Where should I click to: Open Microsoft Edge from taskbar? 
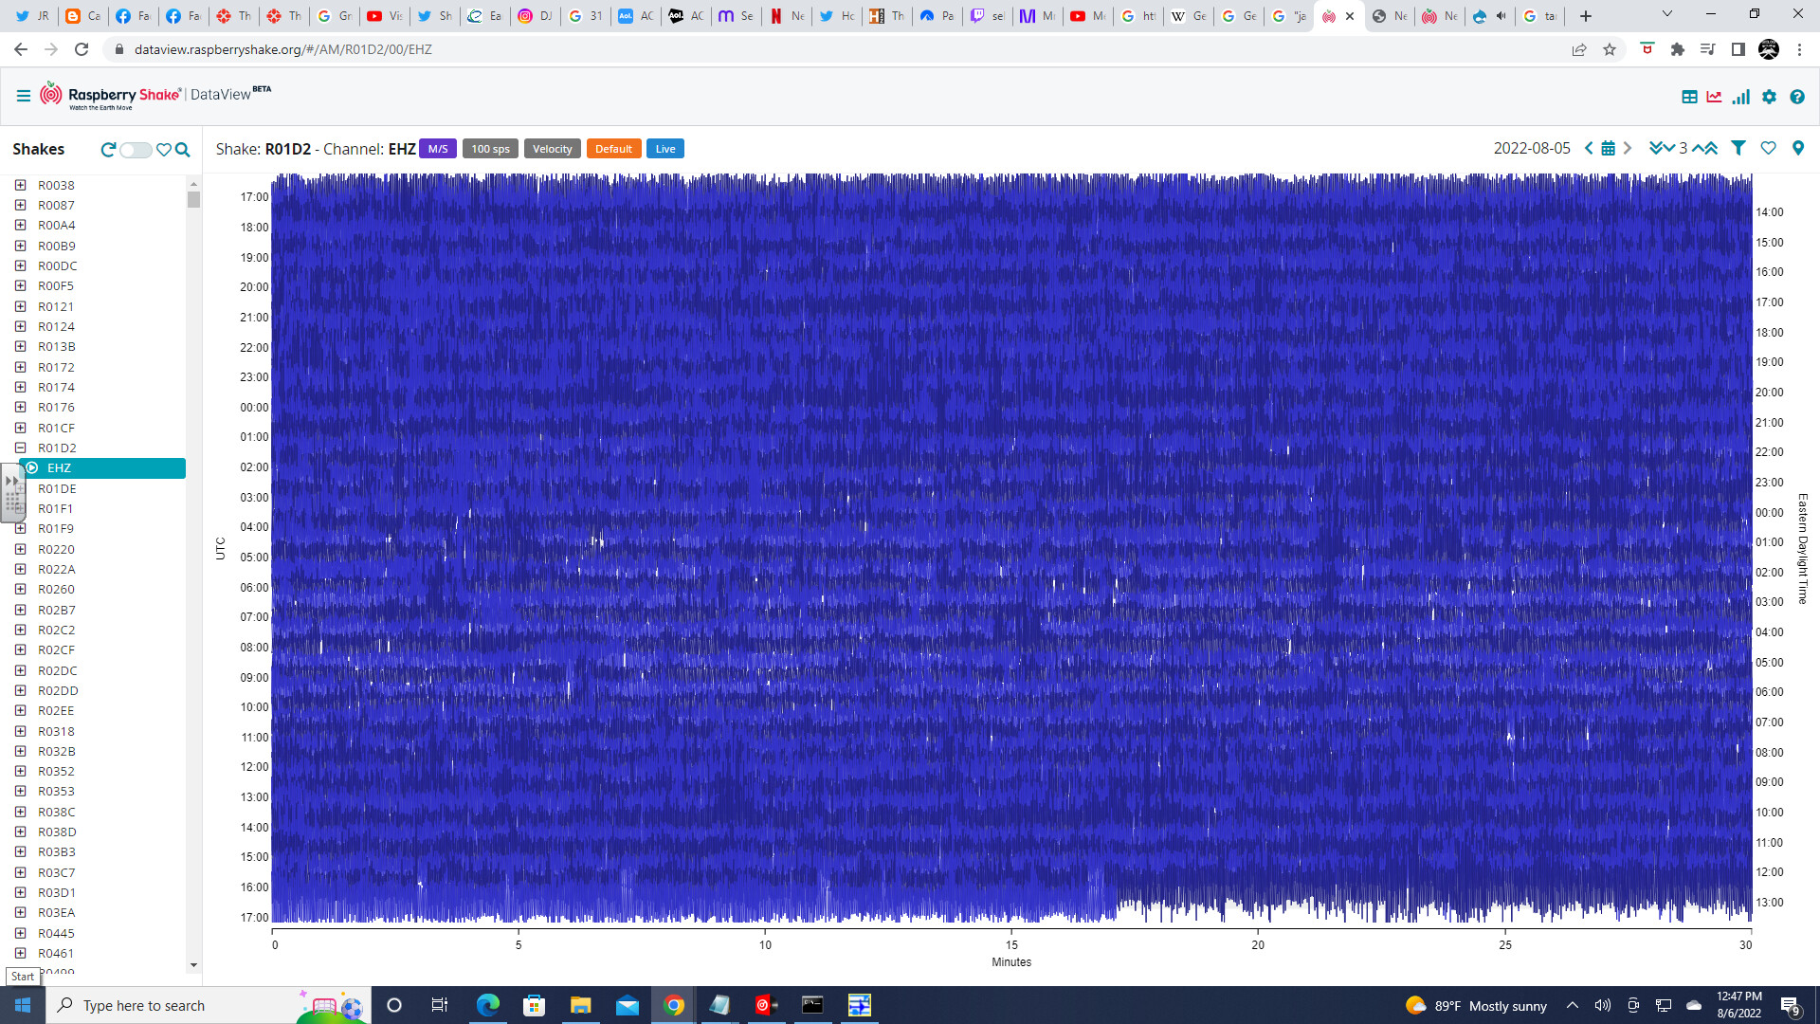488,1005
